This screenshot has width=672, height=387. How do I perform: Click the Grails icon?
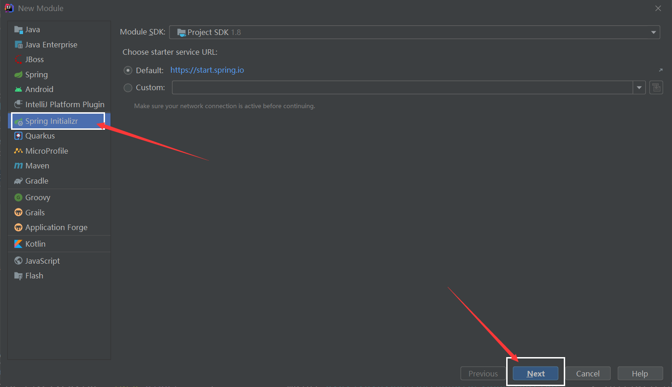coord(18,213)
